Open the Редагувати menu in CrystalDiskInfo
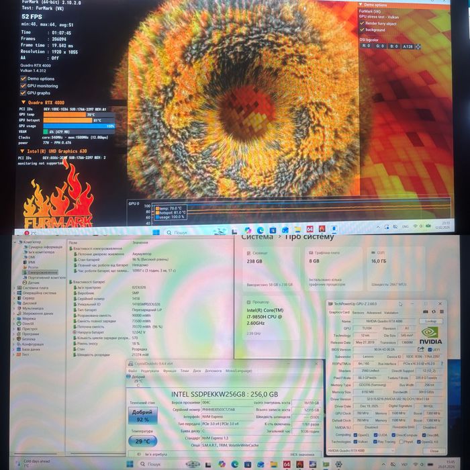Image resolution: width=470 pixels, height=470 pixels. click(150, 371)
